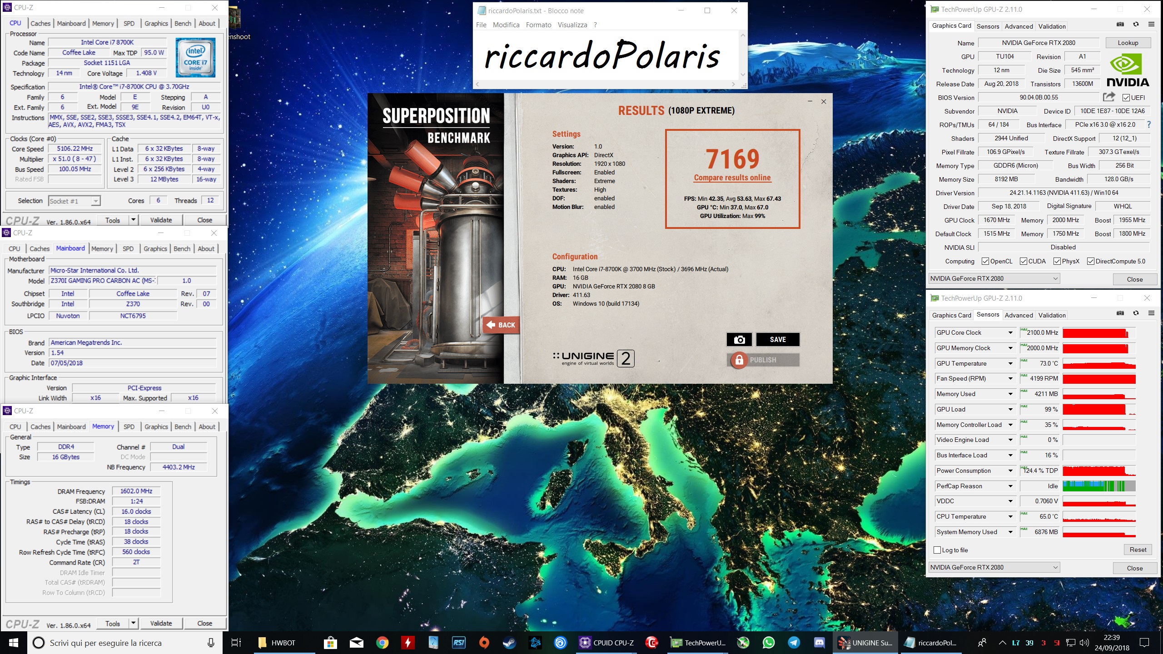
Task: Toggle the PhysX checkbox
Action: point(1057,261)
